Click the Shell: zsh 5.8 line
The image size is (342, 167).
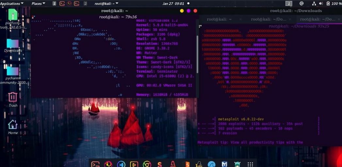[151, 39]
